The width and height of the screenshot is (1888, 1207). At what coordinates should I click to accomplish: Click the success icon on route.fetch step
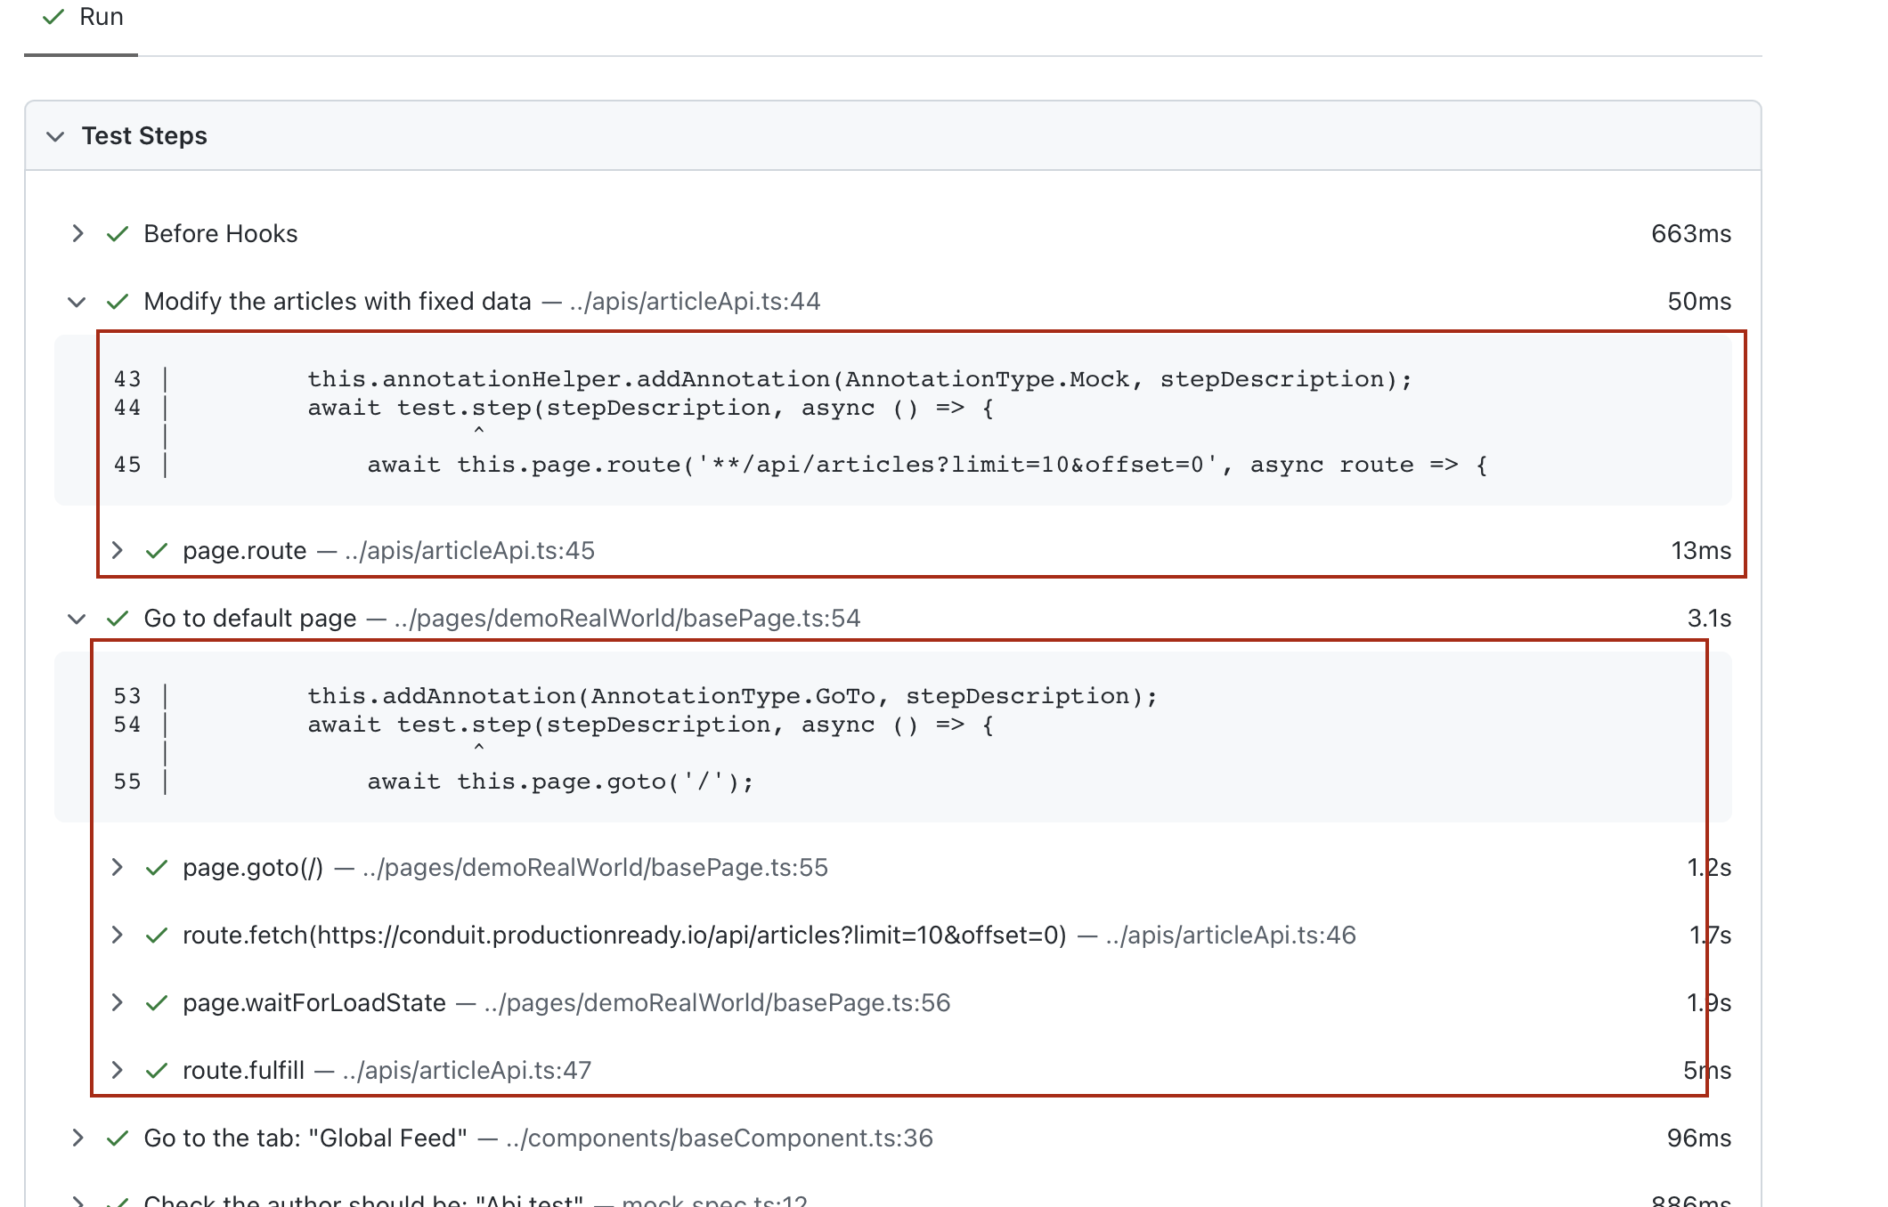click(x=157, y=936)
